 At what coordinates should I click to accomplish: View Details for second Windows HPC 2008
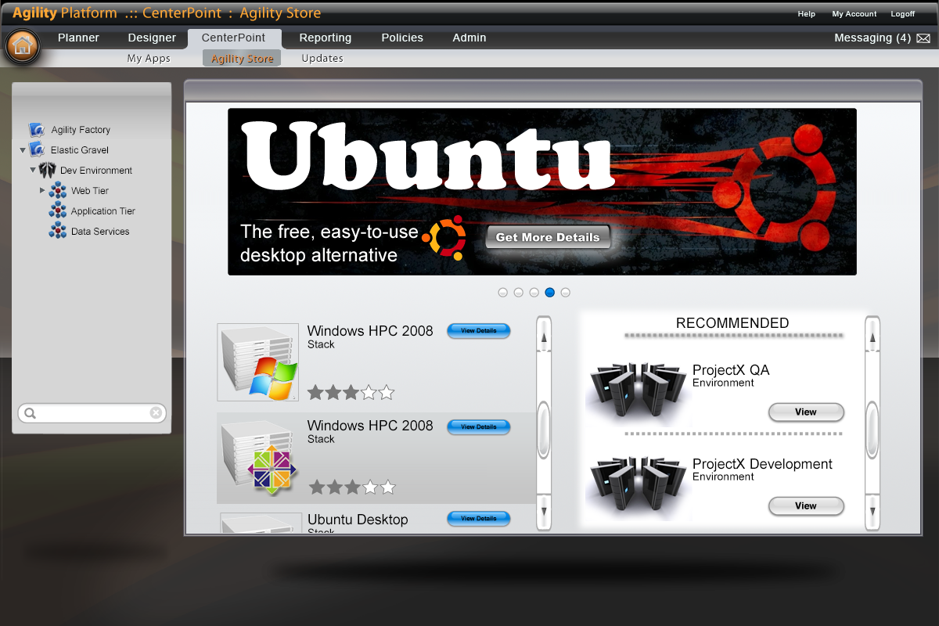[479, 427]
